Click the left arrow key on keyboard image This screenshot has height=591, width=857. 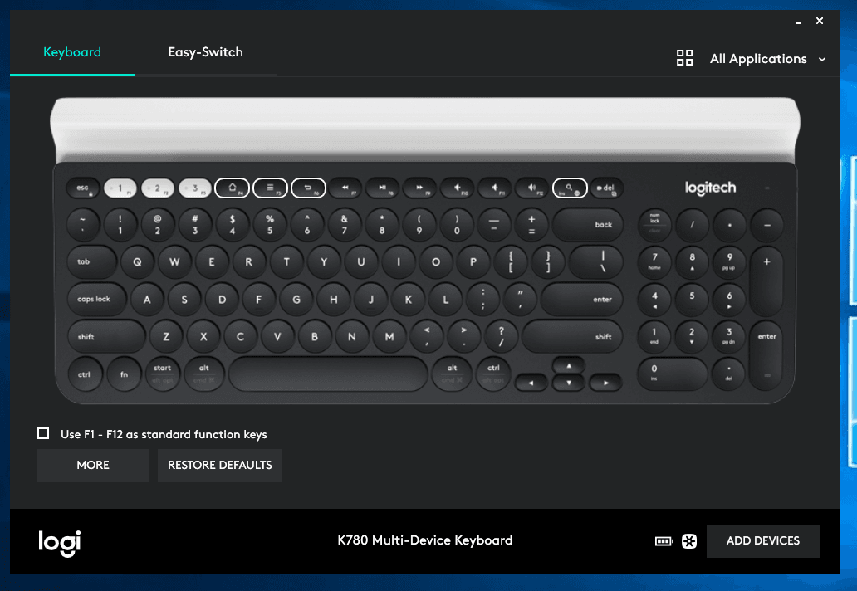pyautogui.click(x=531, y=383)
